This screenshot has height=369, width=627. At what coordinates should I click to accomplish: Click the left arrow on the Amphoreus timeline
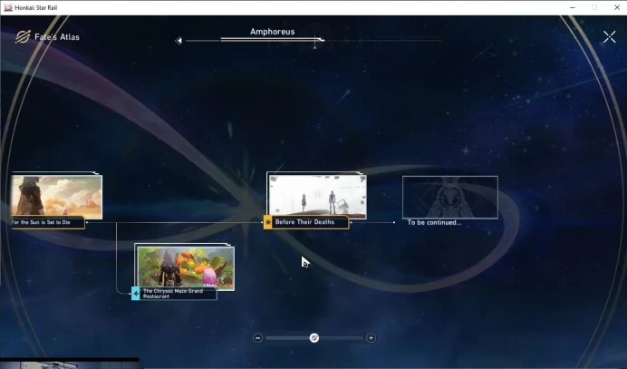178,41
